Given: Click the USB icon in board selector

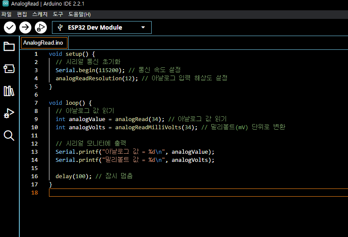Looking at the screenshot, I should [x=60, y=28].
